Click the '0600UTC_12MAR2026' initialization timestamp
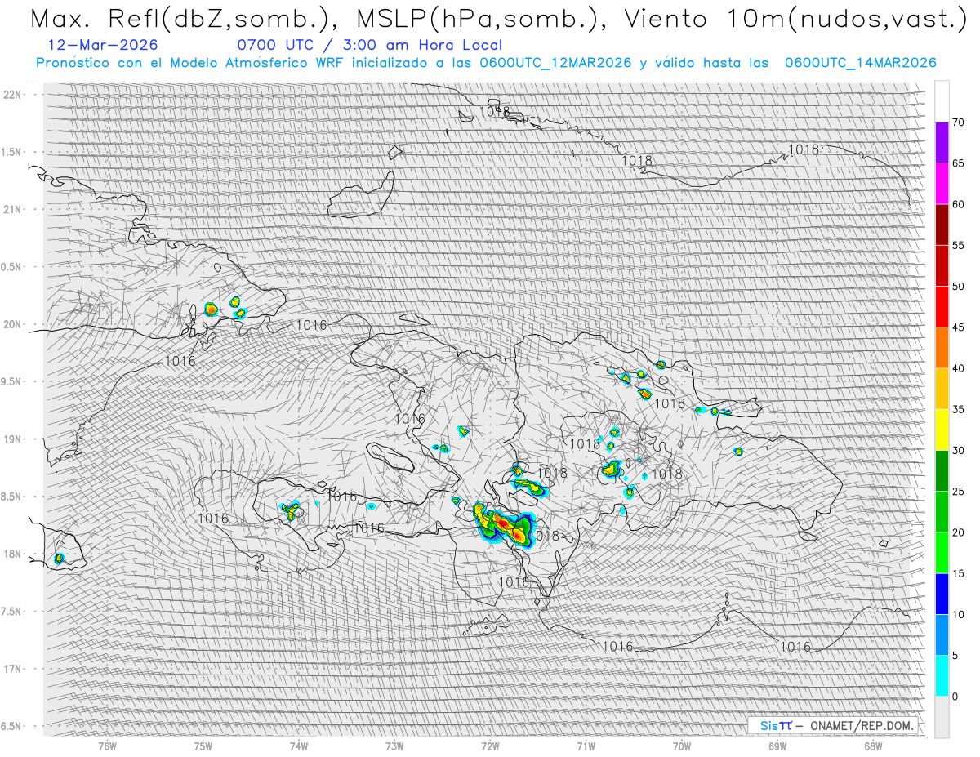 [555, 63]
